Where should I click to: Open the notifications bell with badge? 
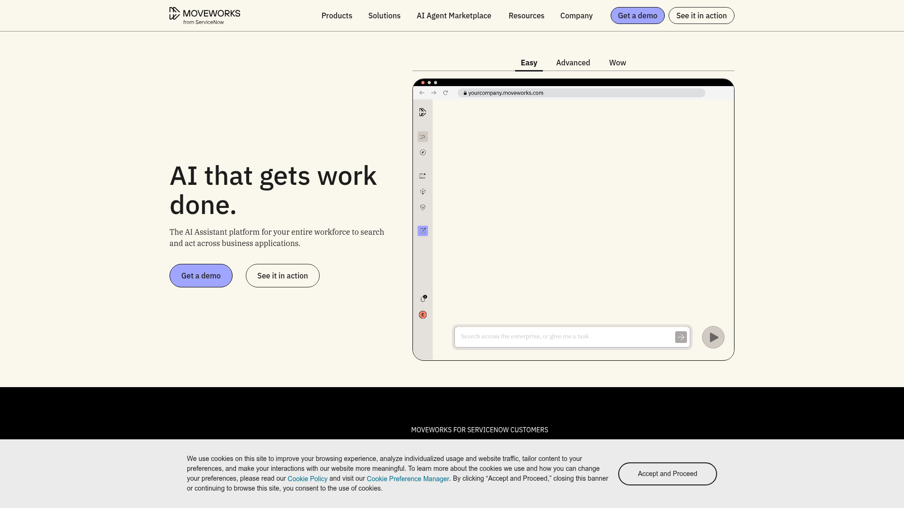(423, 299)
